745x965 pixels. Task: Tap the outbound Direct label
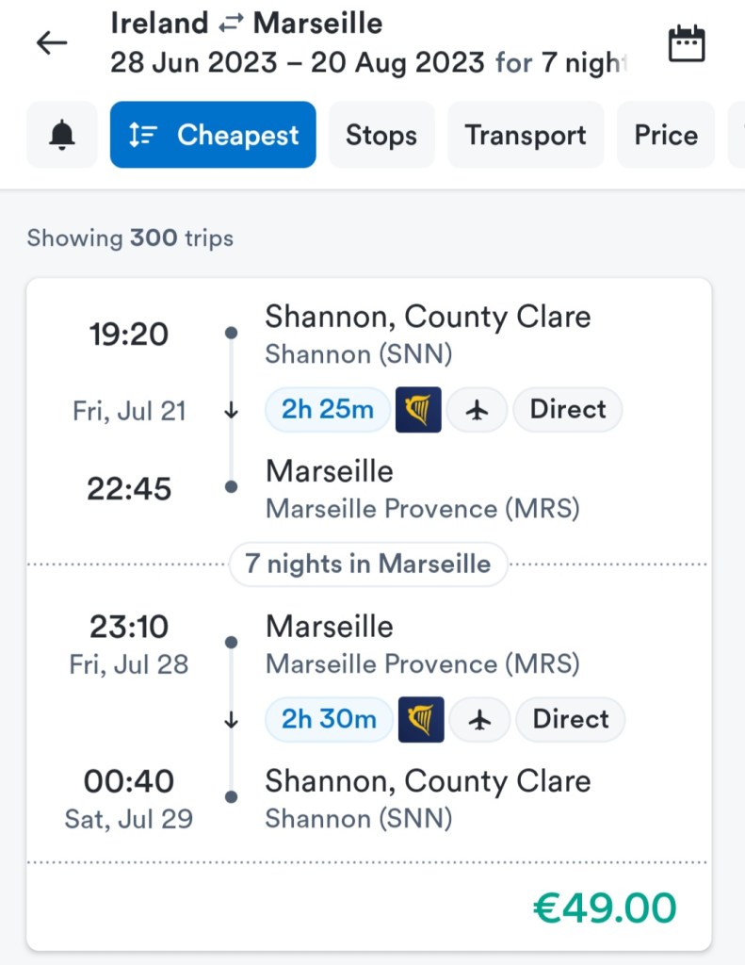[x=568, y=410]
